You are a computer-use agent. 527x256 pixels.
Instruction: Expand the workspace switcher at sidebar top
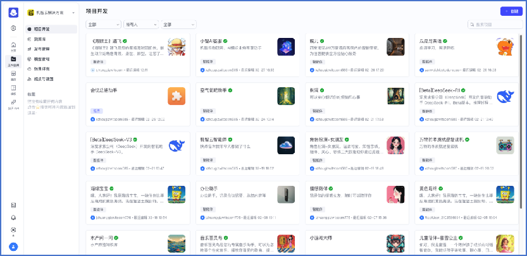[51, 13]
